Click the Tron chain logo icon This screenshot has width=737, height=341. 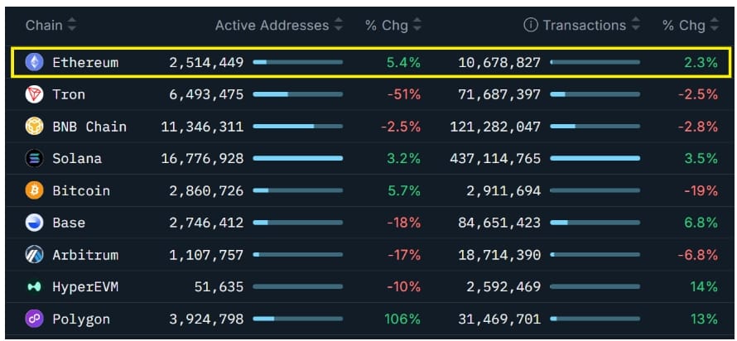(x=34, y=94)
